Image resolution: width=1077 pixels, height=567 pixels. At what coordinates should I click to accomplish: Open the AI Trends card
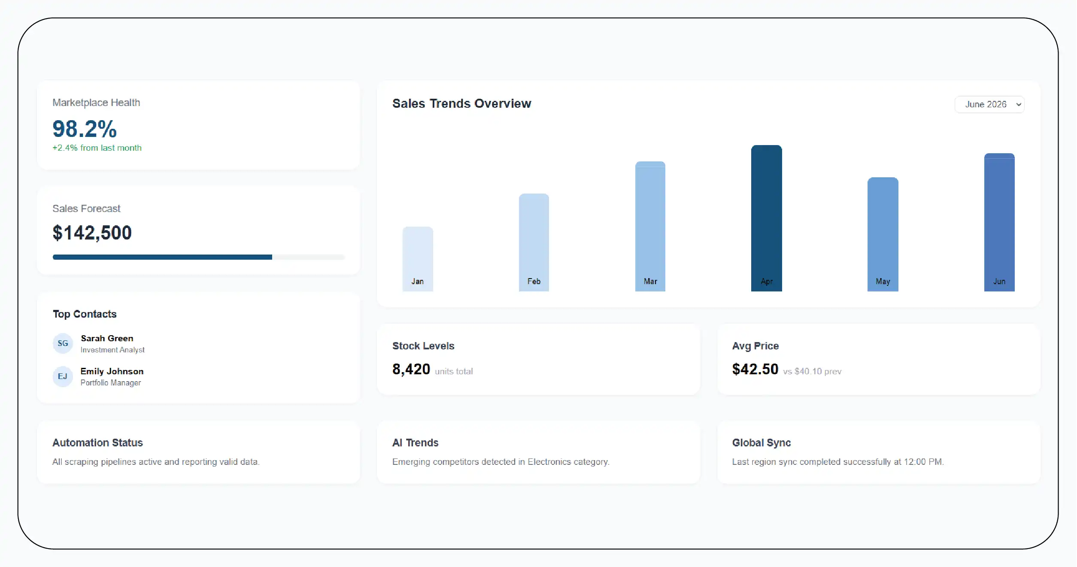538,452
